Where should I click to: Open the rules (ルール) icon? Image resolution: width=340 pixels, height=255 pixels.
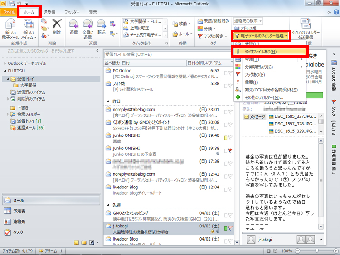[175, 34]
